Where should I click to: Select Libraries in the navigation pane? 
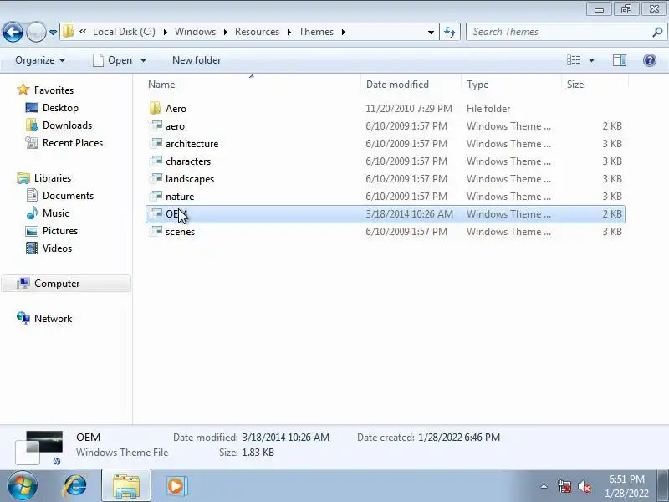(53, 177)
